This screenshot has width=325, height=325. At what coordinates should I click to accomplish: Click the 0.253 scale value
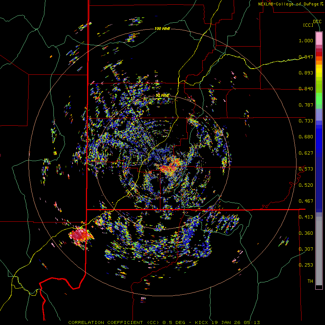click(x=306, y=265)
